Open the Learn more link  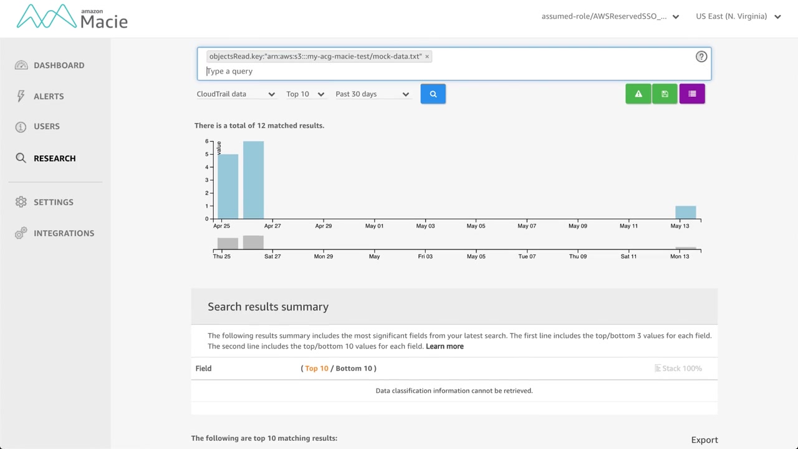(445, 347)
